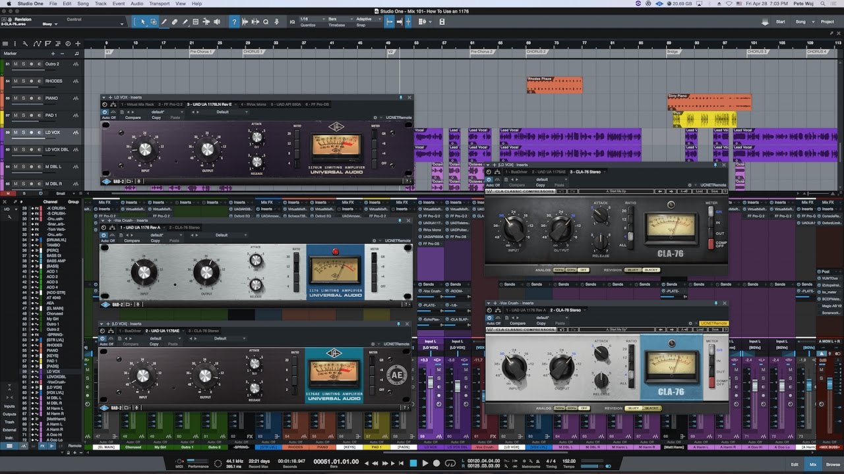Click Output knob on 1176 Rev A plugin
Screen dimensions: 844x474
206,271
